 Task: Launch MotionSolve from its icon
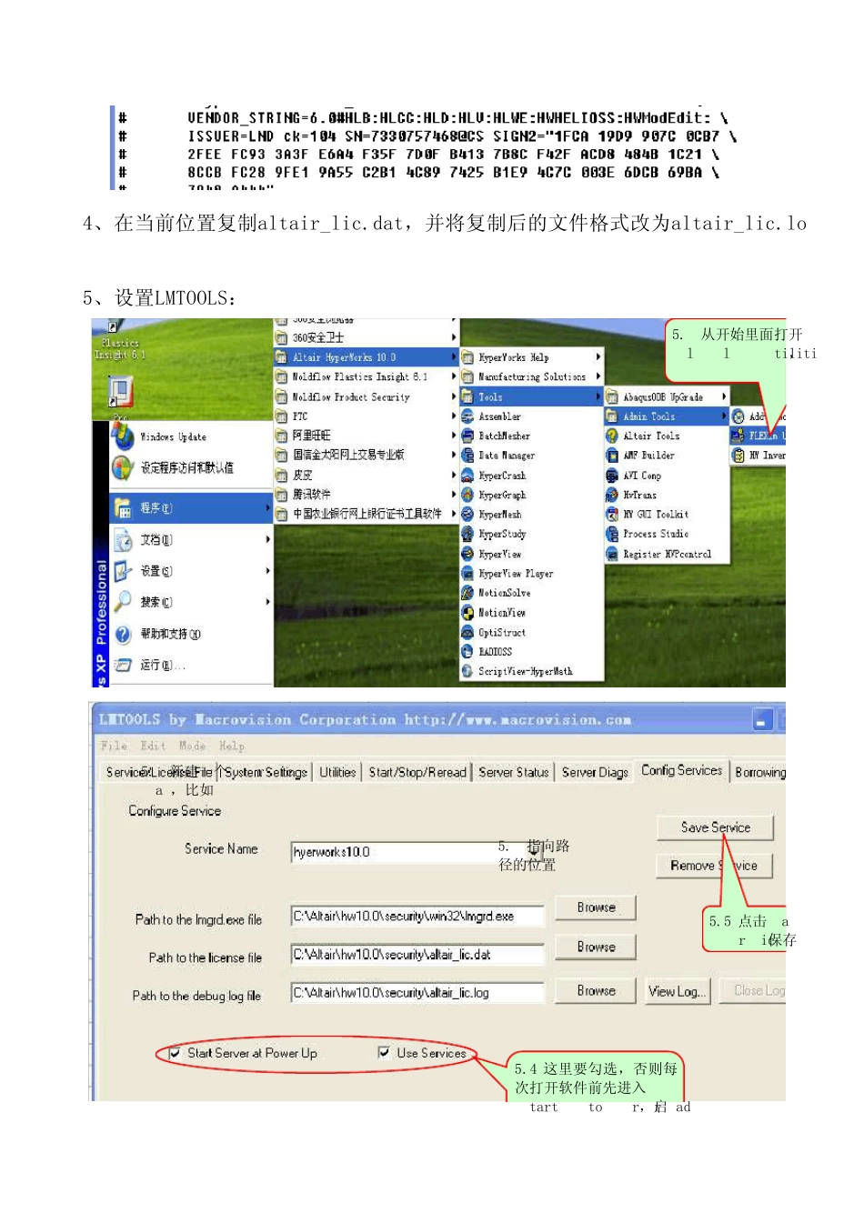click(x=467, y=593)
